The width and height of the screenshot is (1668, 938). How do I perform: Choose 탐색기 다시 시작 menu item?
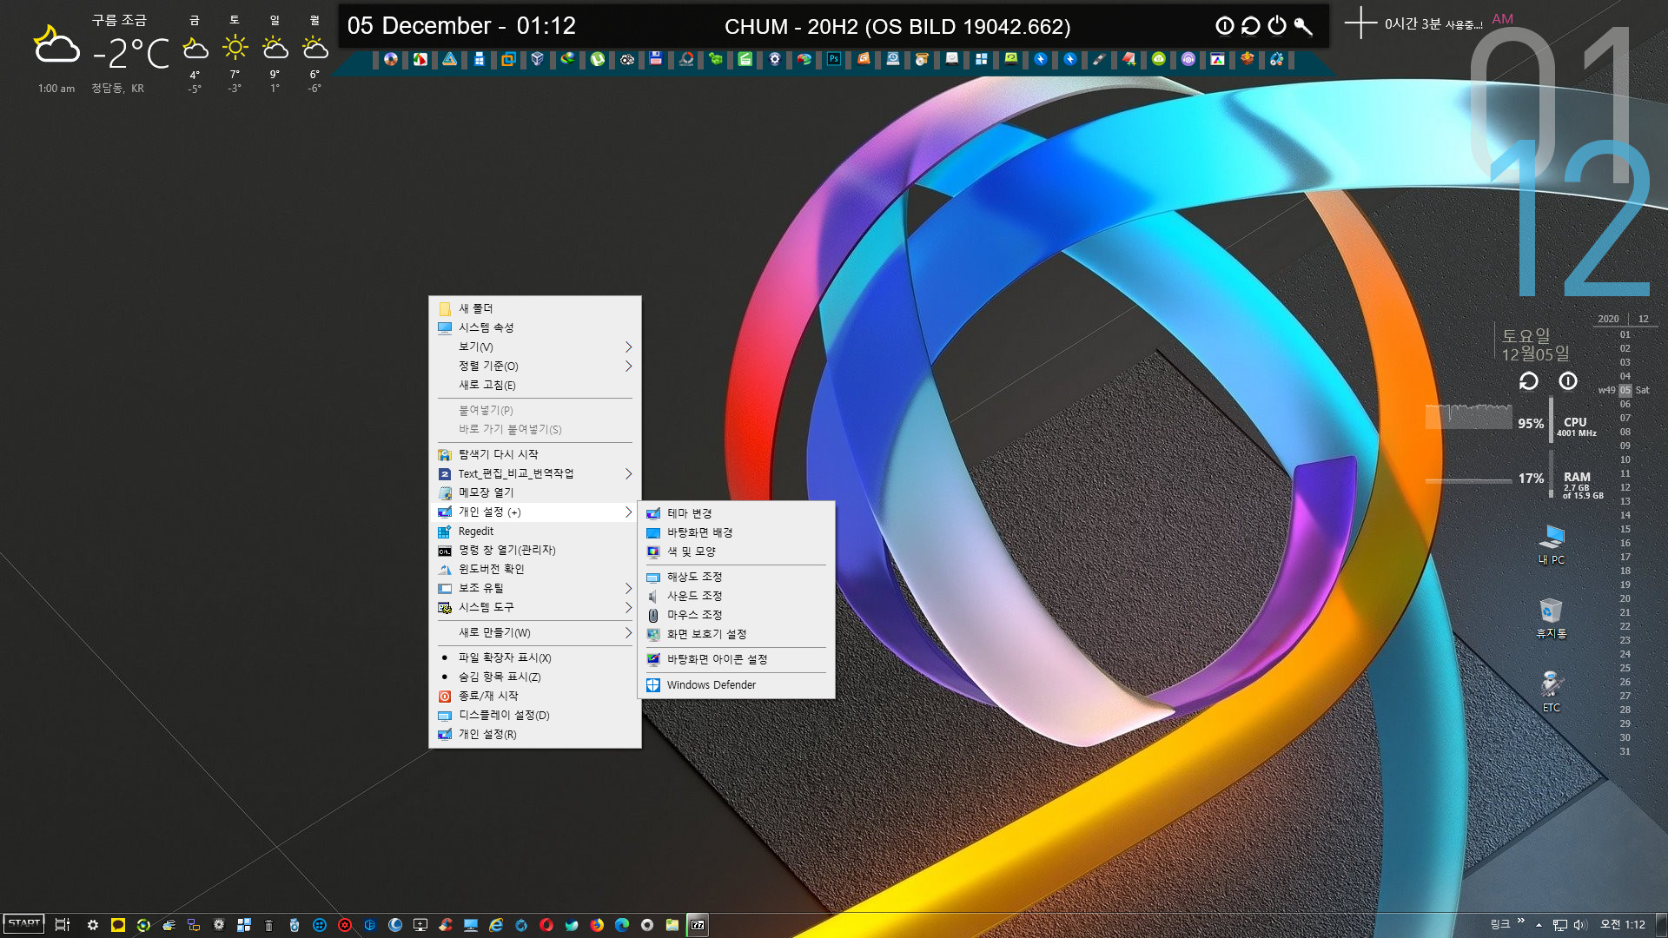535,454
